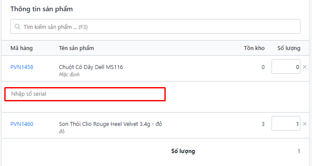Click the italic đỏ variant label

click(x=62, y=132)
